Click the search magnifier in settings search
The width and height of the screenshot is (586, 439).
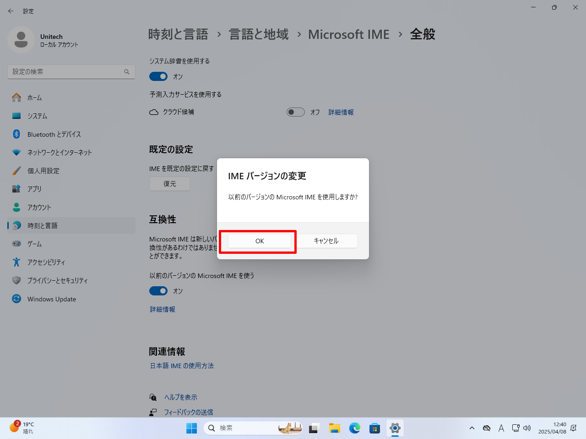click(127, 72)
